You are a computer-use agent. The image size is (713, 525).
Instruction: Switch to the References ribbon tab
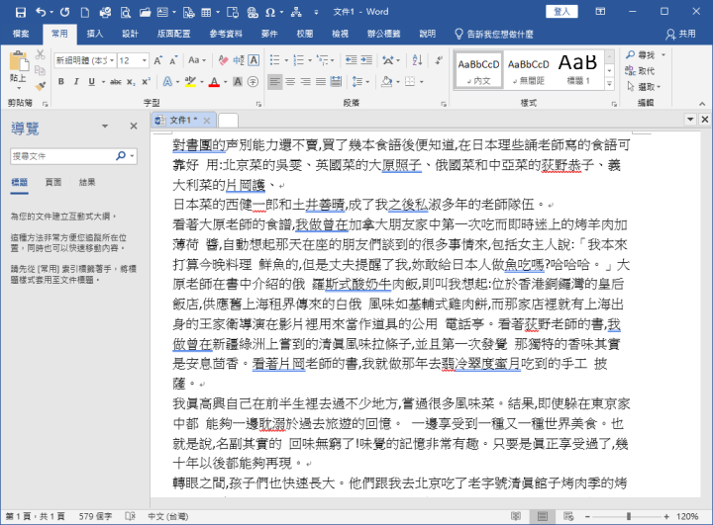tap(226, 34)
